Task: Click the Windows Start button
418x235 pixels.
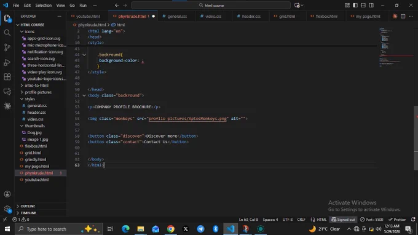Action: point(7,229)
